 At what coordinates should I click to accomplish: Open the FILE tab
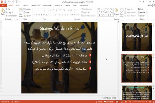(x=3, y=5)
